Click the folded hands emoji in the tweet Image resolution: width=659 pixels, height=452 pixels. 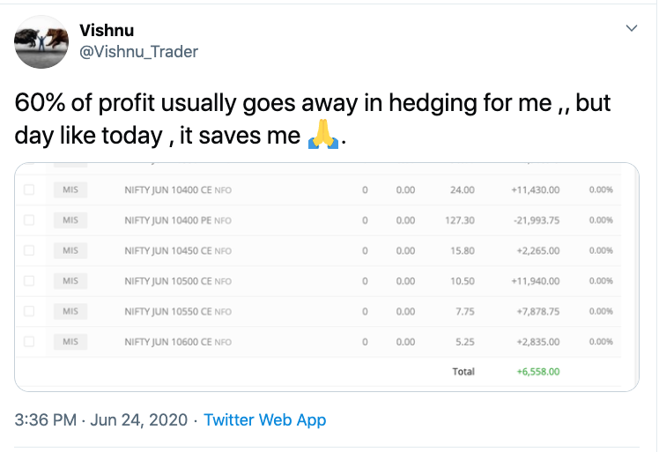point(321,135)
